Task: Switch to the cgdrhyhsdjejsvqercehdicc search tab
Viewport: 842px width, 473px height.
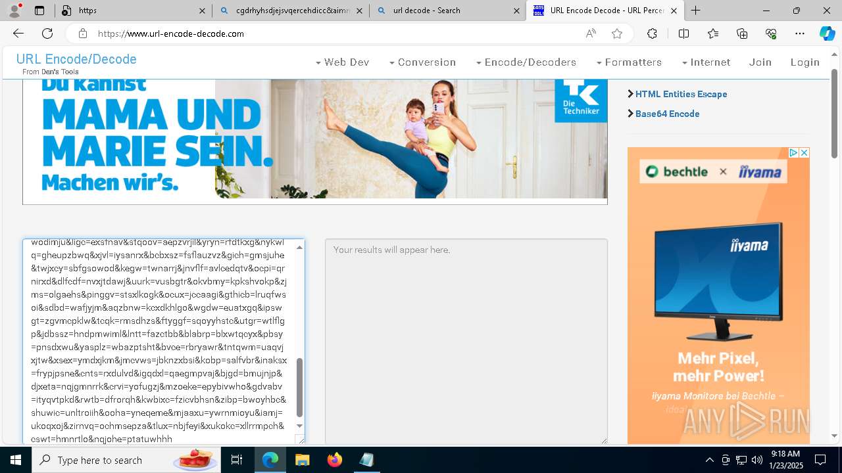Action: point(291,11)
